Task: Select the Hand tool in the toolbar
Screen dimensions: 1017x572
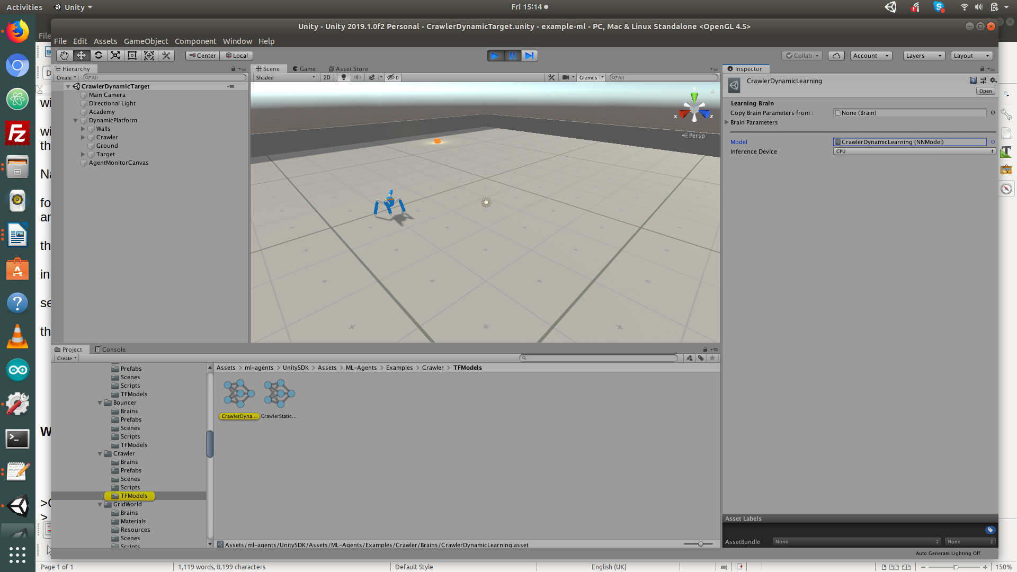Action: click(x=64, y=56)
